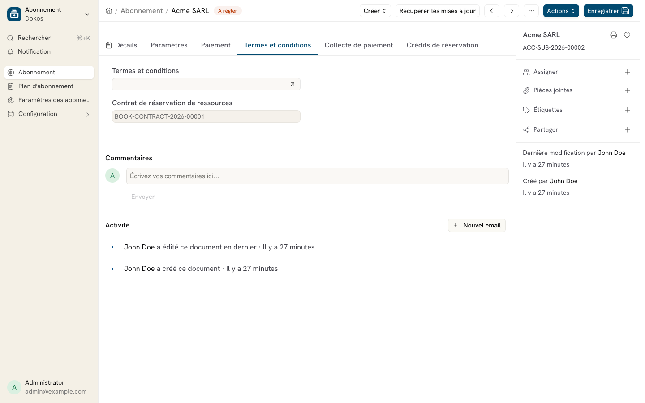Image resolution: width=645 pixels, height=403 pixels.
Task: Click the Abonnement breadcrumb link
Action: tap(142, 11)
